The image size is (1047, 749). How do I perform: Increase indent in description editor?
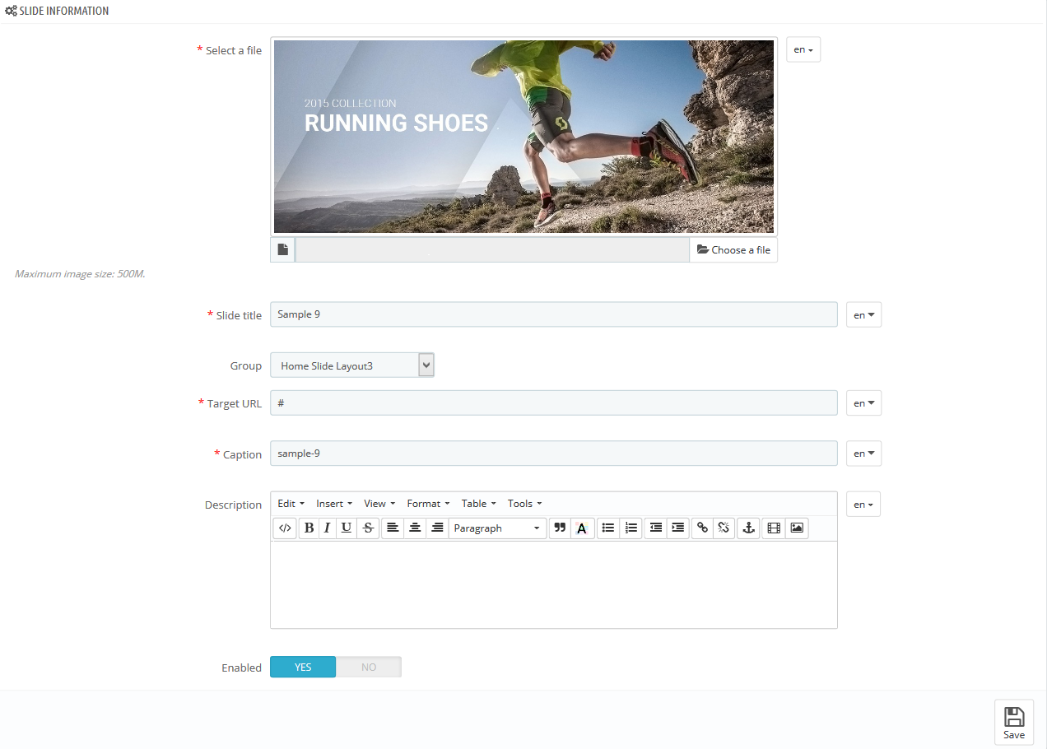(678, 528)
